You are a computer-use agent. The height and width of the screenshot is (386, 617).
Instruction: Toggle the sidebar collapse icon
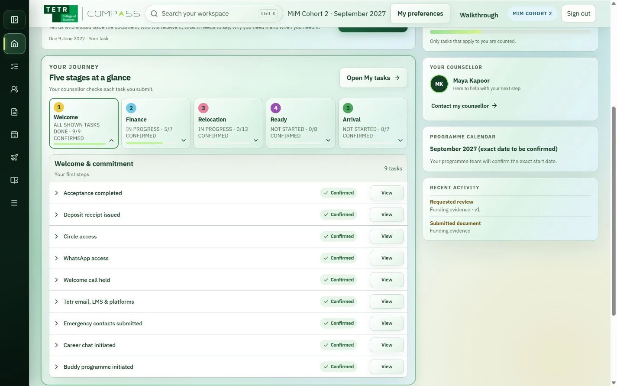pyautogui.click(x=14, y=19)
